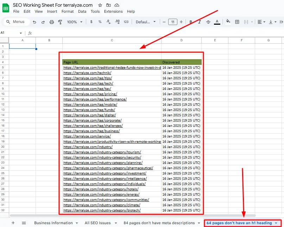The width and height of the screenshot is (284, 227).
Task: Open the terralyze.com/service/ link
Action: tap(87, 136)
